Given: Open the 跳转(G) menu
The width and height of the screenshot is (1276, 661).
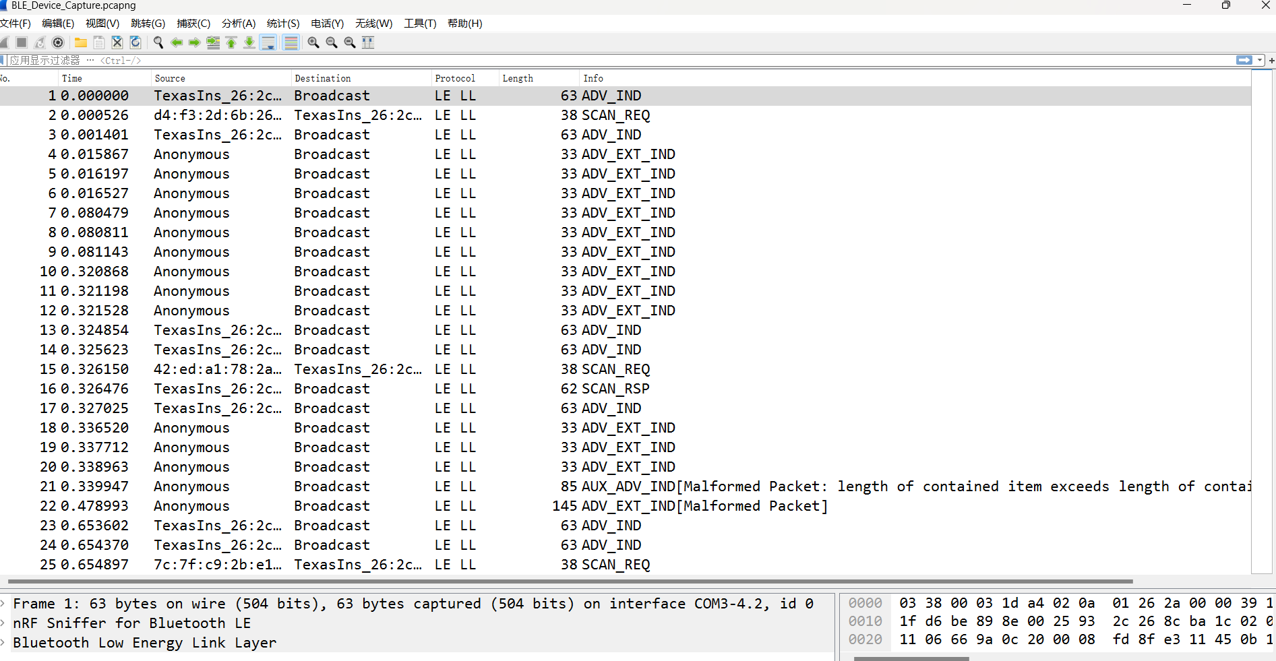Looking at the screenshot, I should click(x=148, y=24).
